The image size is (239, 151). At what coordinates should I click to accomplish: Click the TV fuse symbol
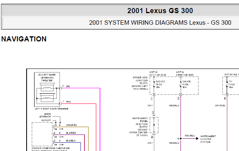pos(227,84)
